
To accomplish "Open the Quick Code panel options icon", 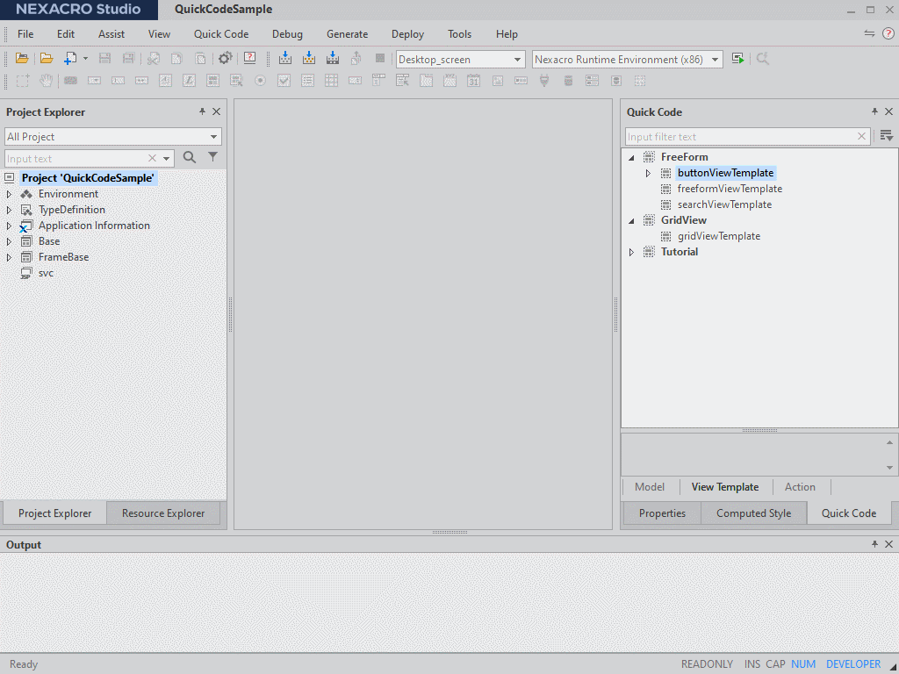I will coord(886,136).
